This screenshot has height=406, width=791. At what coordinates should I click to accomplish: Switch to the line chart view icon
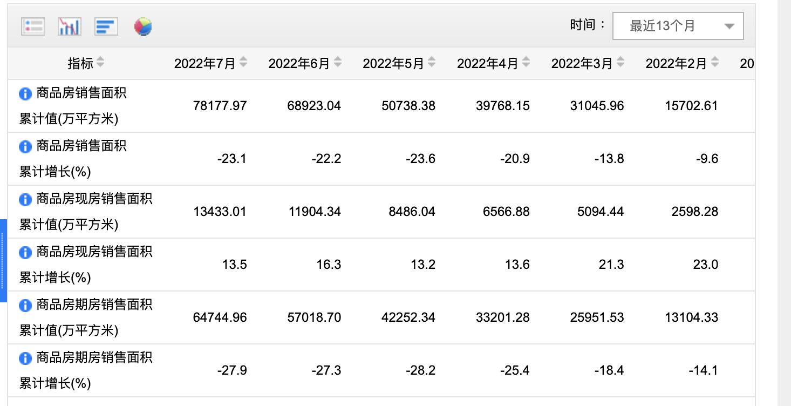coord(69,25)
